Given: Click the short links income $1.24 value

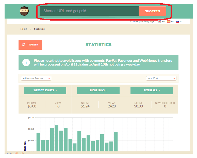Looking at the screenshot, I should click(85, 106).
